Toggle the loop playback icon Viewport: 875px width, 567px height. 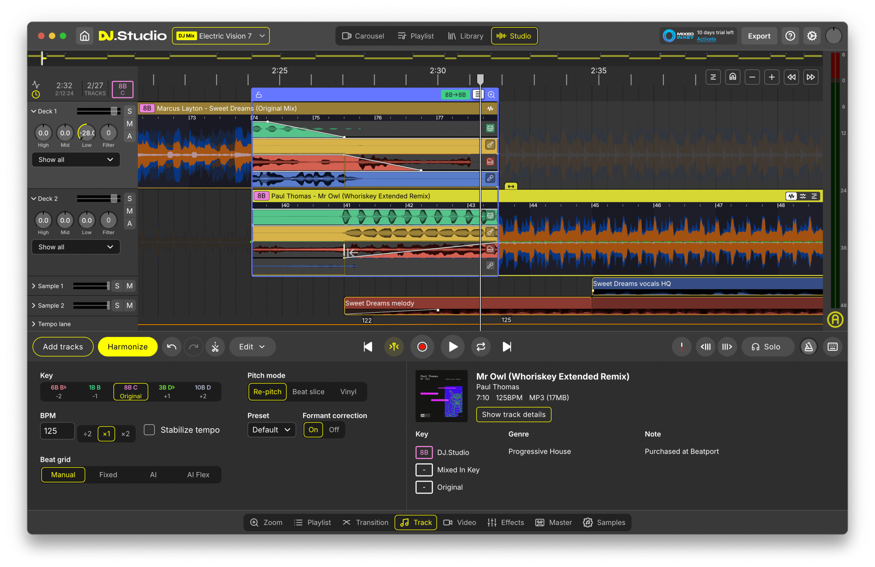(481, 347)
